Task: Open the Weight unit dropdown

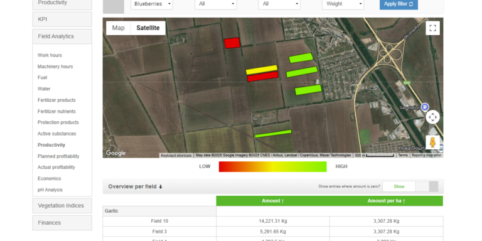Action: pyautogui.click(x=343, y=4)
